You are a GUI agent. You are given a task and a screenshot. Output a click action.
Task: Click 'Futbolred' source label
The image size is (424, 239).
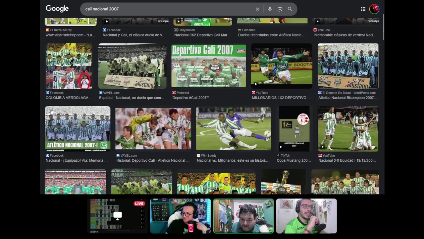coord(247,30)
